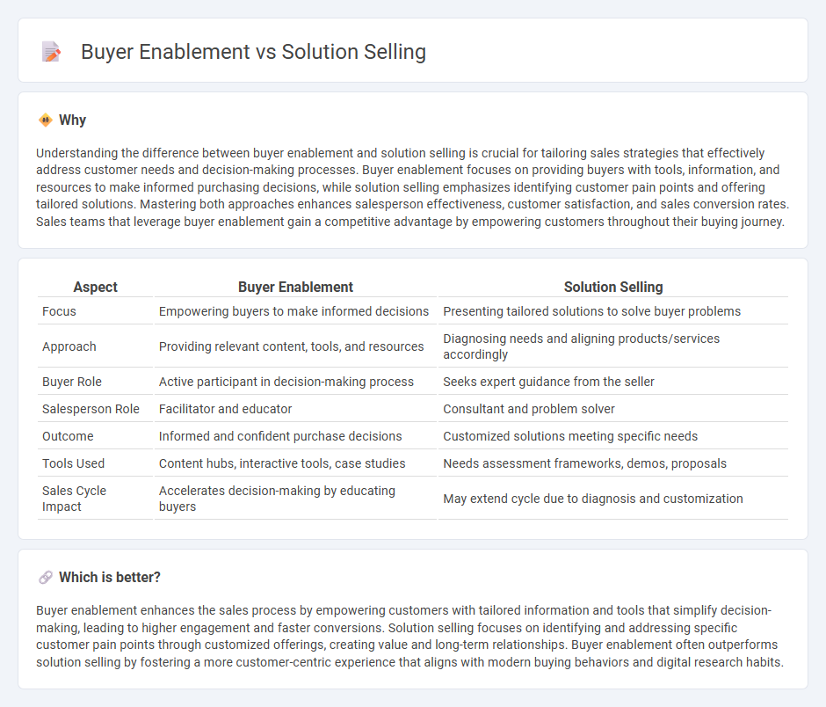Click the 'Buyer Enablement' column header

(x=295, y=287)
